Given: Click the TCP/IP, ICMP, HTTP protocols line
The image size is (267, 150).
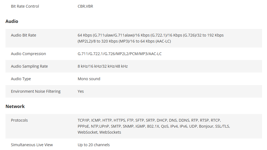Looking at the screenshot, I should [x=149, y=120].
